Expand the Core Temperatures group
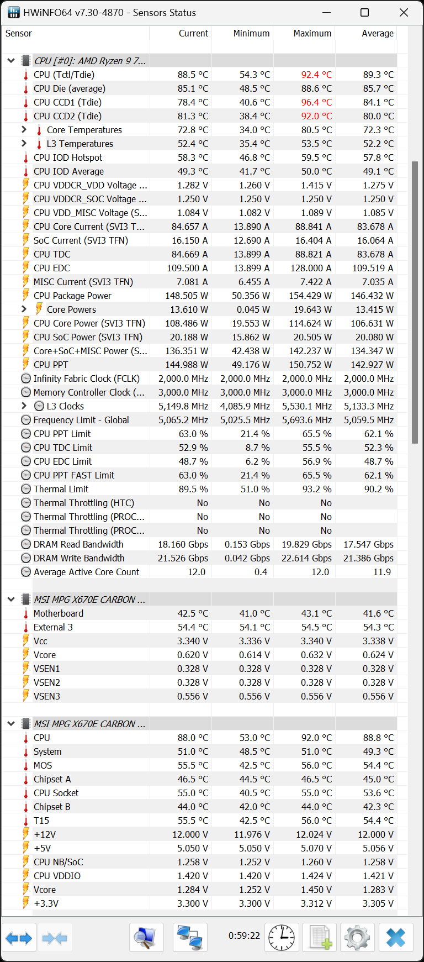Screen dimensions: 424x962 pos(24,129)
